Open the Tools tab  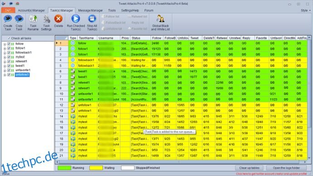pos(112,10)
